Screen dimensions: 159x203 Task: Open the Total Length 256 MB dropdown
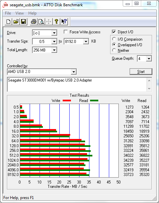click(x=54, y=50)
